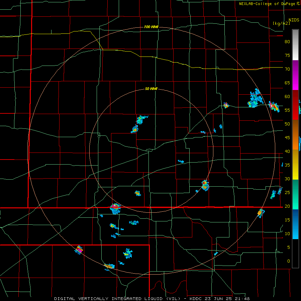
Task: Click the scale value 45
Action: click(x=287, y=138)
